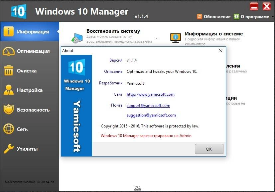Close the About dialog with X
Viewport: 275px width, 192px height.
click(221, 51)
